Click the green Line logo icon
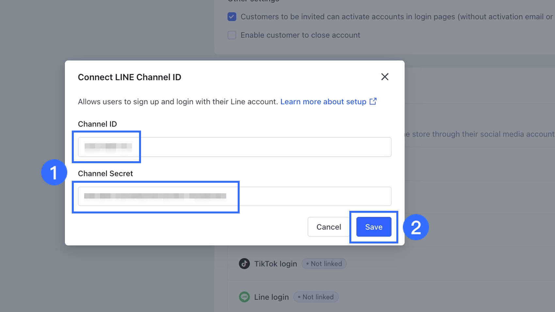The image size is (555, 312). [x=244, y=297]
